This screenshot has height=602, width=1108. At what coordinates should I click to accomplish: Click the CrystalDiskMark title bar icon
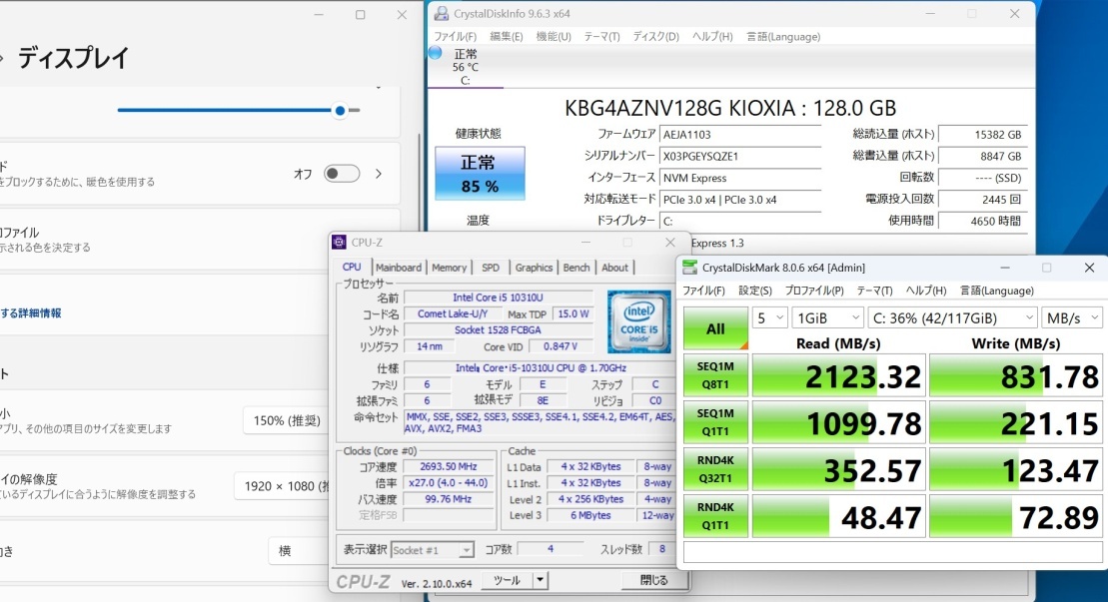click(689, 268)
